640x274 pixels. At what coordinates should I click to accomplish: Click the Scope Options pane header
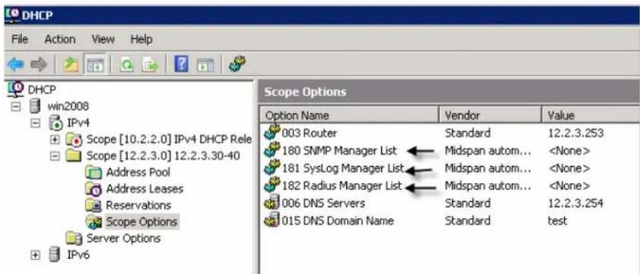coord(449,92)
